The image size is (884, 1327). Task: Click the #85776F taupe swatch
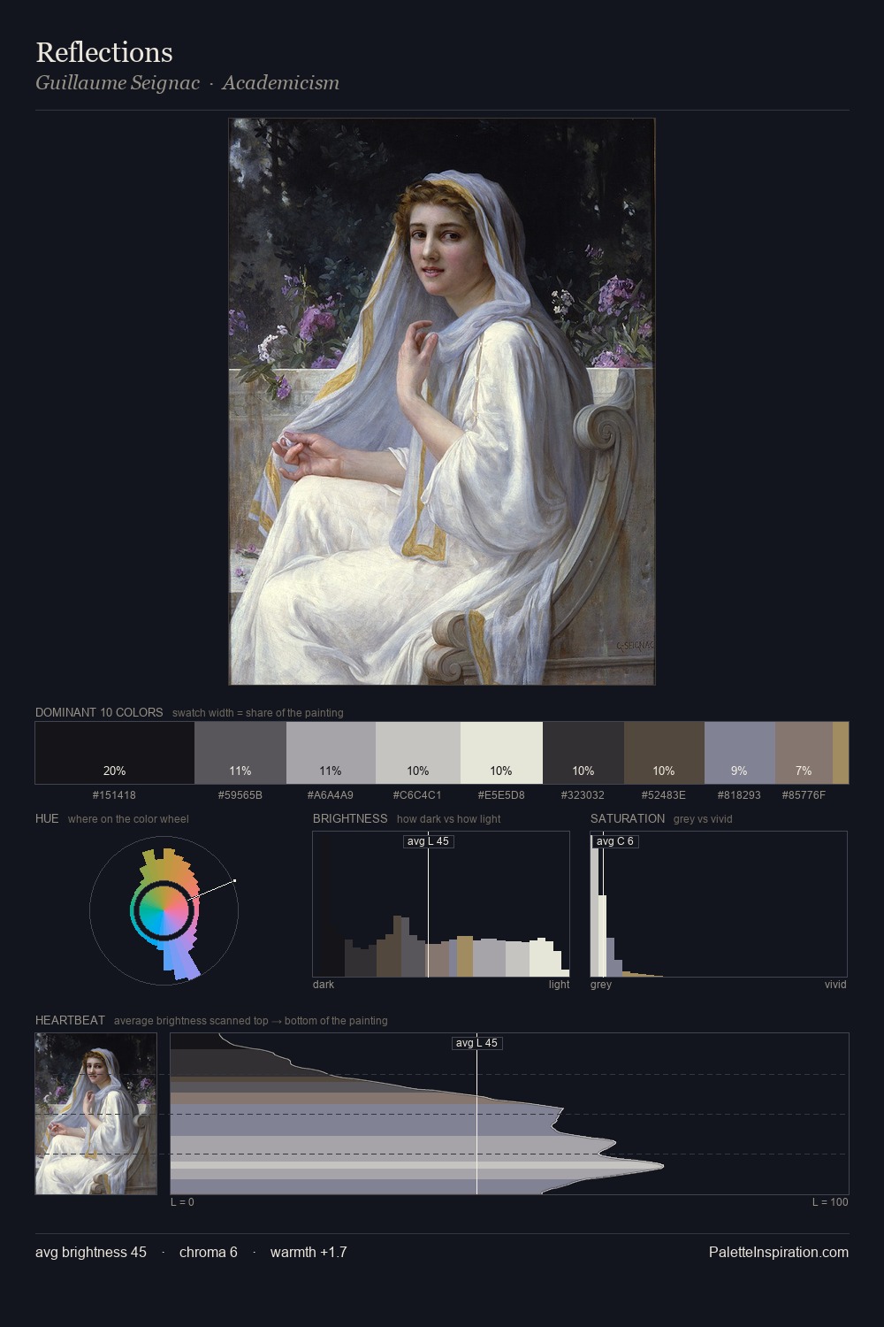pyautogui.click(x=804, y=753)
